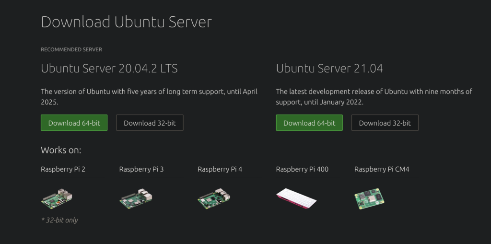The width and height of the screenshot is (491, 244).
Task: Click the support until January 2022 description
Action: [x=374, y=97]
